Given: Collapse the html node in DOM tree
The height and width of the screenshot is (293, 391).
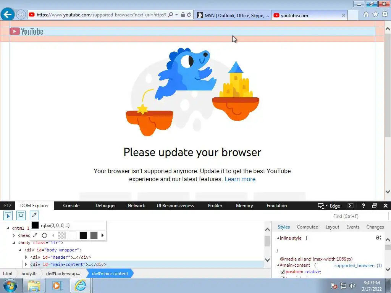Looking at the screenshot, I should tap(8, 228).
